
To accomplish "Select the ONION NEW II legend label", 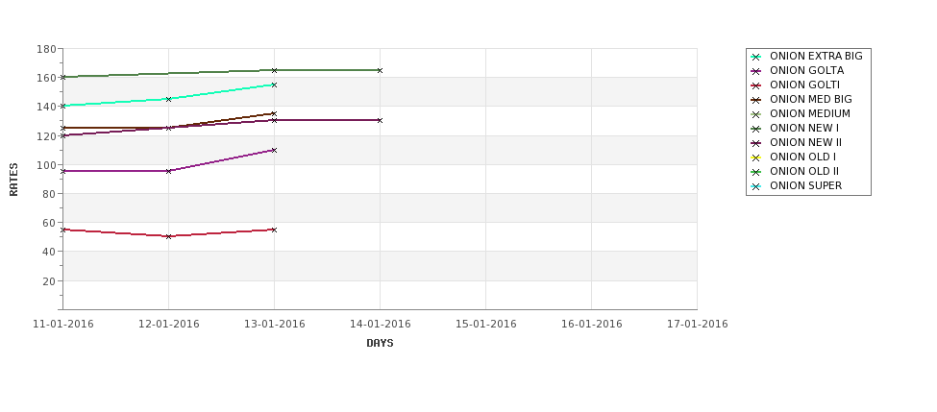I will pyautogui.click(x=805, y=143).
